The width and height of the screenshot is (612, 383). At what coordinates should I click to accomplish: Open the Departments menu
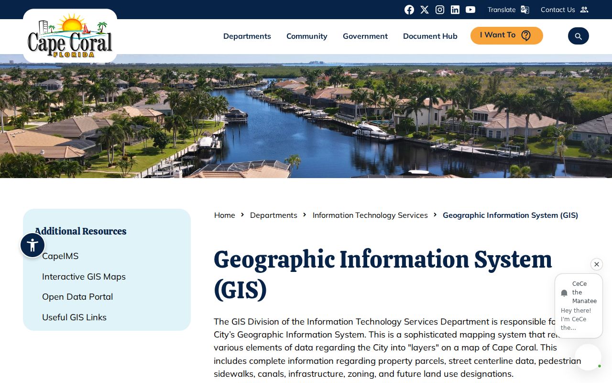(247, 36)
